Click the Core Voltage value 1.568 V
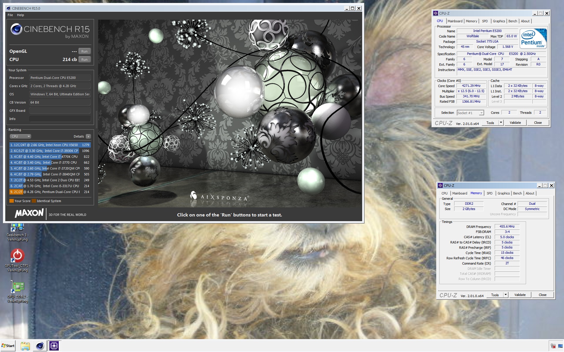Image resolution: width=564 pixels, height=352 pixels. [x=508, y=47]
